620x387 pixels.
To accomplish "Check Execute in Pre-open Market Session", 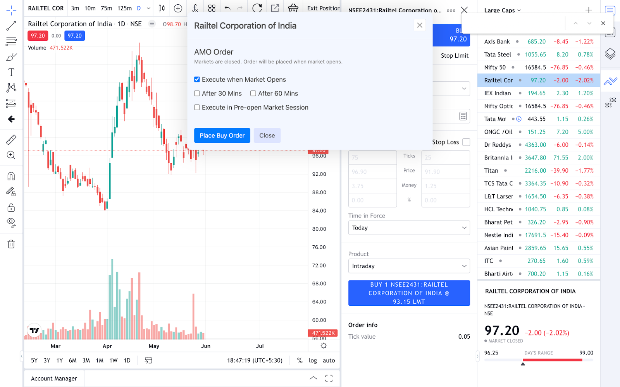I will click(197, 108).
